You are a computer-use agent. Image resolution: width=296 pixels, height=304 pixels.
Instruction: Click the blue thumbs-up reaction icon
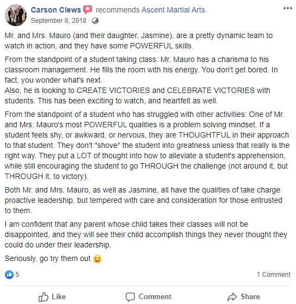click(x=9, y=275)
